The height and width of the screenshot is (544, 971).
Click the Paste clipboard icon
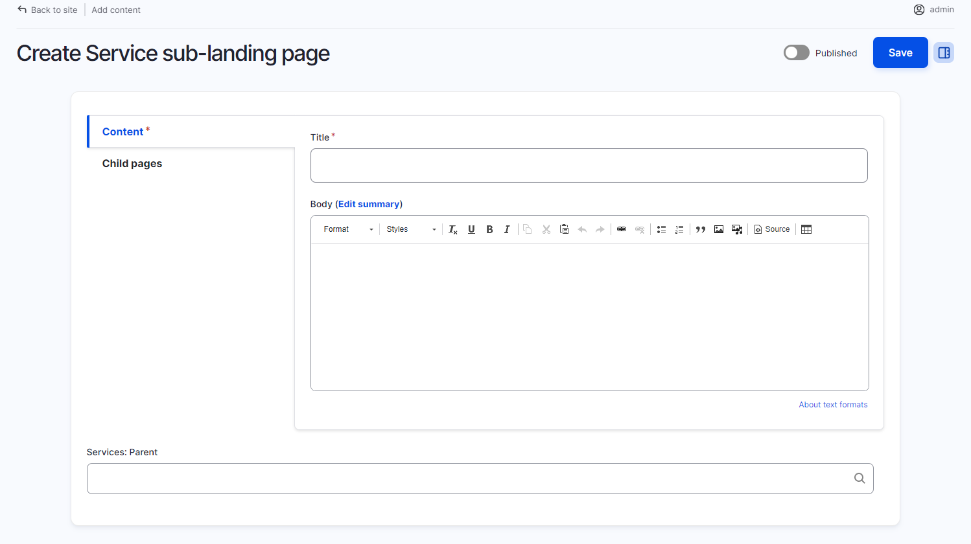tap(564, 229)
